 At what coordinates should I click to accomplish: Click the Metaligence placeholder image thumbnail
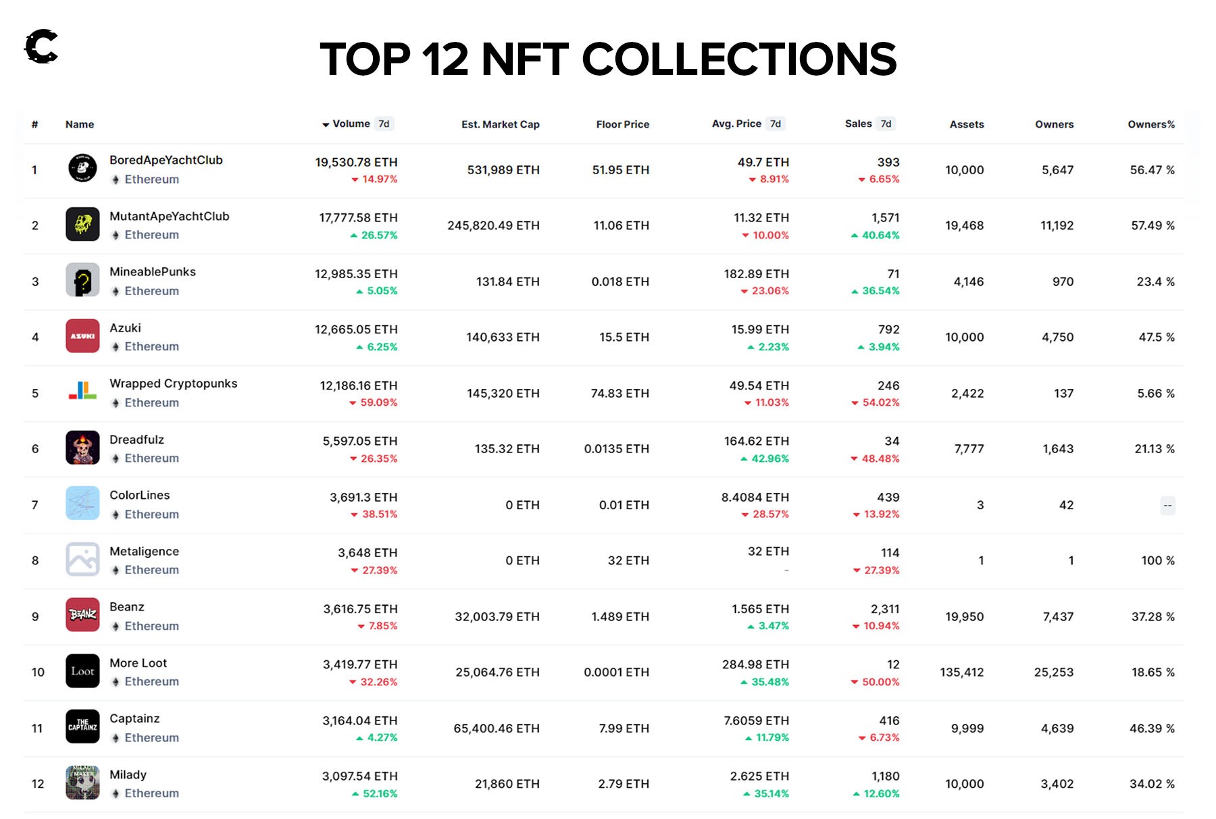pyautogui.click(x=82, y=560)
